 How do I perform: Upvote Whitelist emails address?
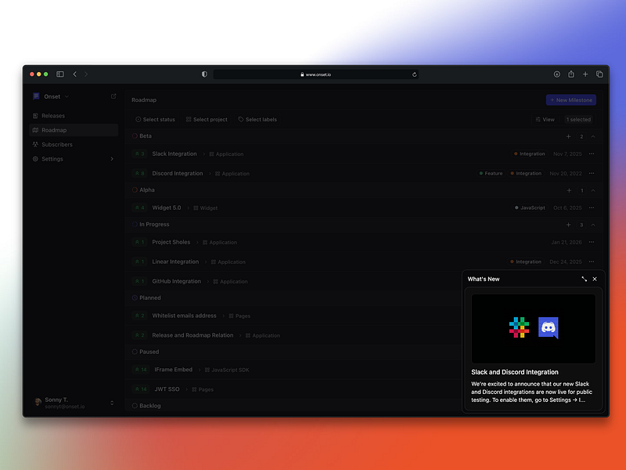[x=140, y=316]
